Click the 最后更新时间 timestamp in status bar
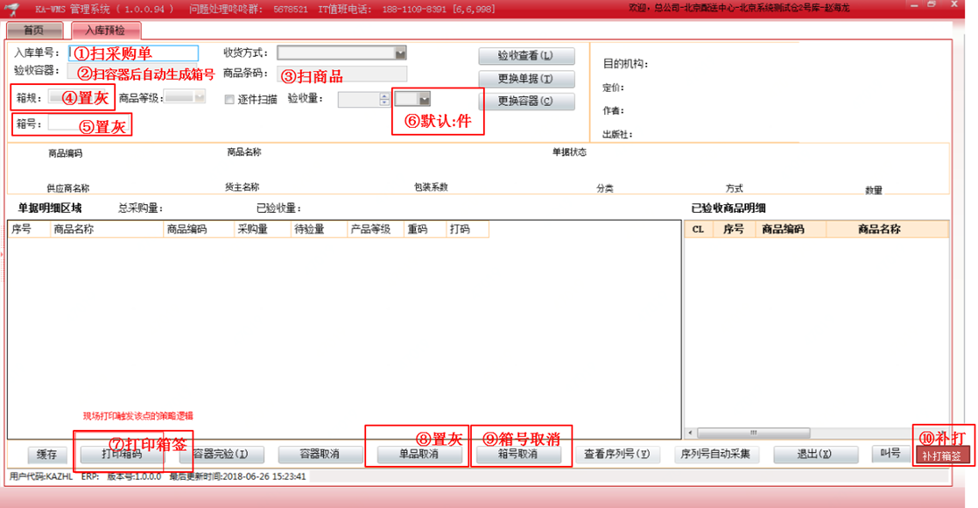Viewport: 978px width, 508px height. pos(237,476)
